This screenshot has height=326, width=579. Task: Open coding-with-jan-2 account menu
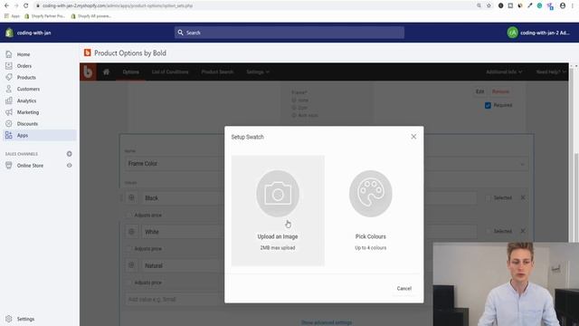coord(538,33)
